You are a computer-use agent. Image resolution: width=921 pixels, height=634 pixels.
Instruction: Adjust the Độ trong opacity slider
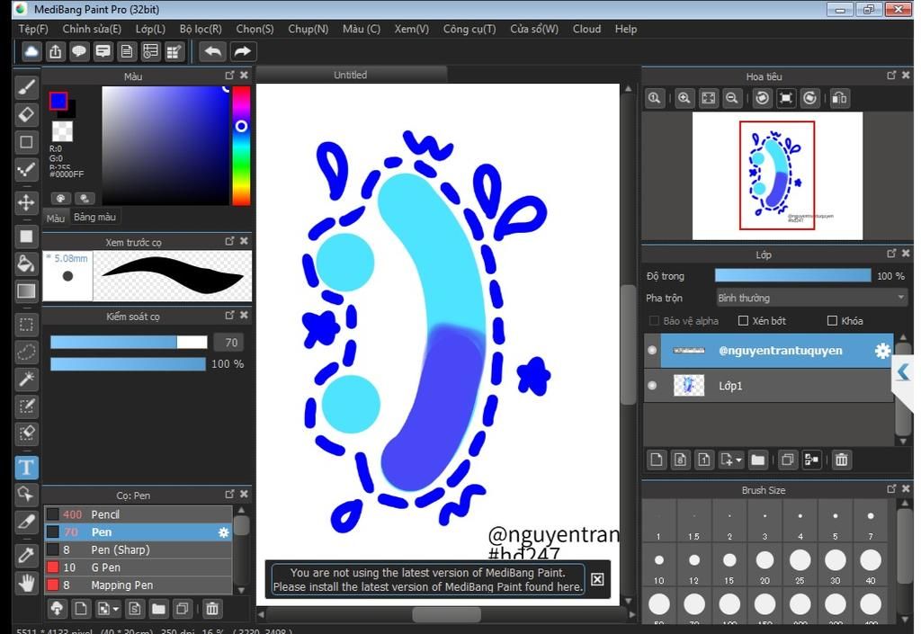click(792, 276)
